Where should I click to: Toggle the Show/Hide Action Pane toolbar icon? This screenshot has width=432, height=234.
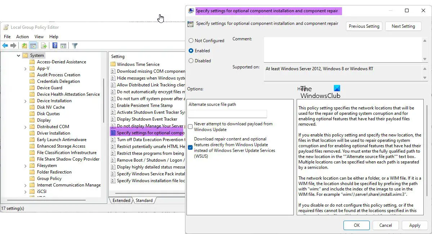click(63, 46)
